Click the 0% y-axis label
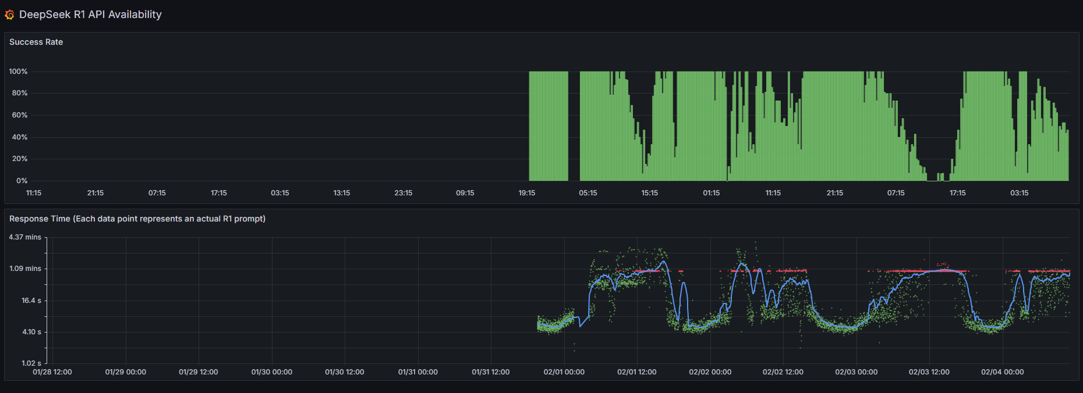 coord(22,181)
